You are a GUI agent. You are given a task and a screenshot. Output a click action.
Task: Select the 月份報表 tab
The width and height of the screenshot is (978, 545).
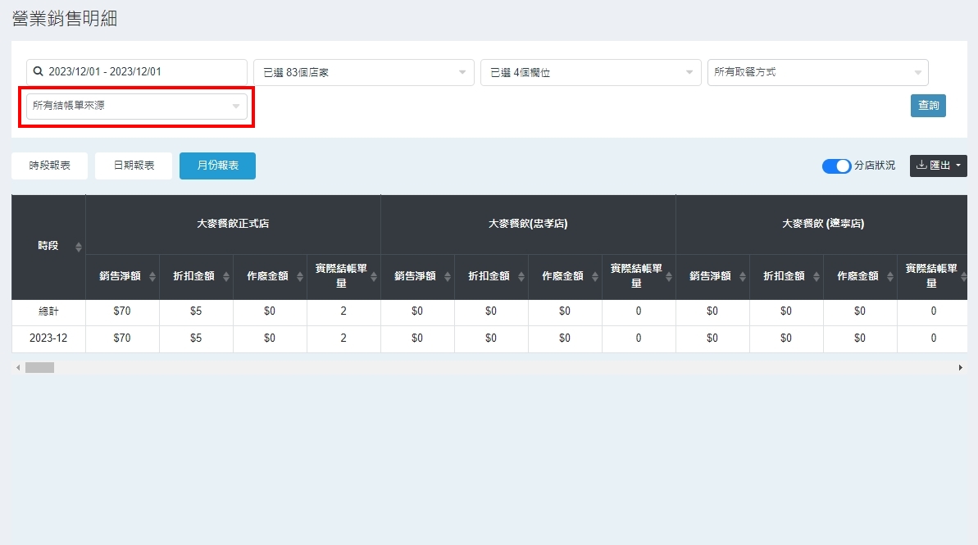[x=217, y=166]
